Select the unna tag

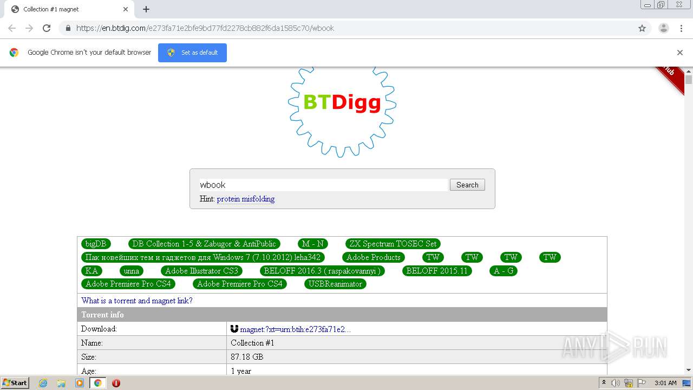[x=132, y=271]
